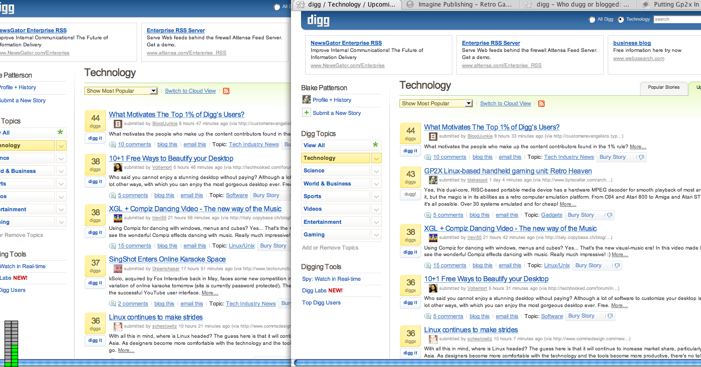
Task: Click trevi55's avatar in the right window
Action: coord(433,237)
